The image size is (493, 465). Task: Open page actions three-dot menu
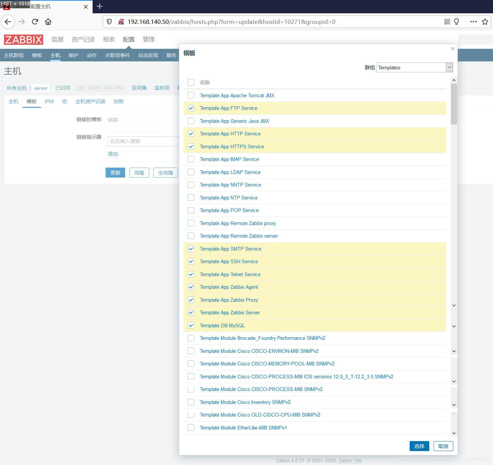[473, 22]
